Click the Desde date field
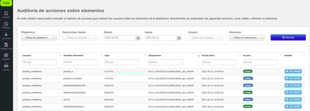 coord(120,38)
